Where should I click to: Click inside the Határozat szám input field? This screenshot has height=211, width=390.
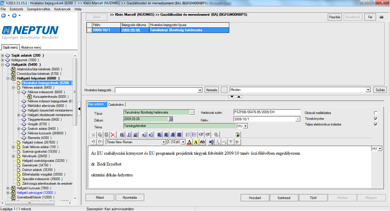point(267,112)
